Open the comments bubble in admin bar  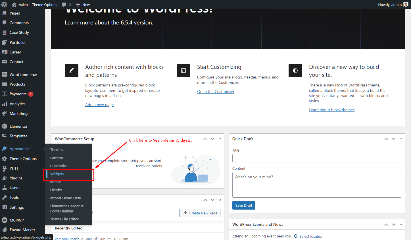pyautogui.click(x=64, y=5)
